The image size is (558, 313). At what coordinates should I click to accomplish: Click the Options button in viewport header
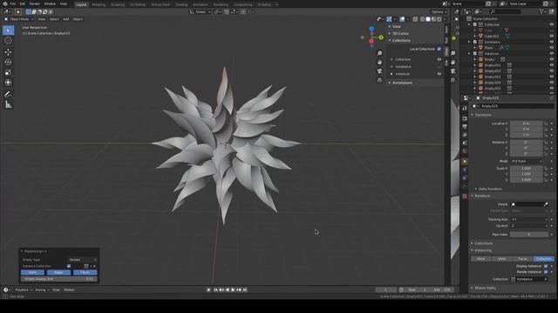(x=439, y=11)
